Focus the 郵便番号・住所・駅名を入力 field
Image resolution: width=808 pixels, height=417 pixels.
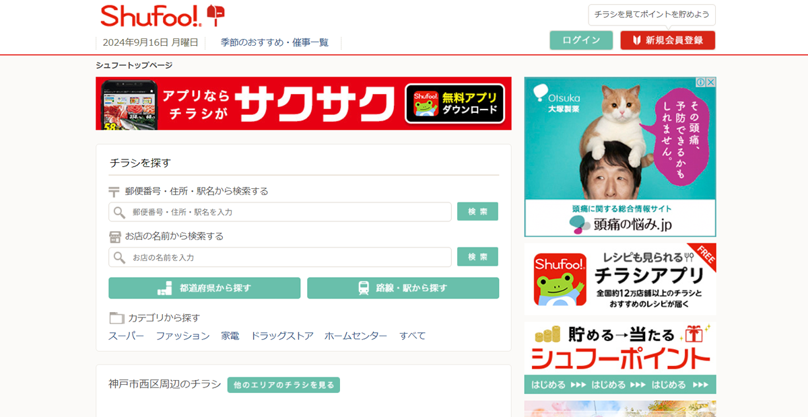280,212
